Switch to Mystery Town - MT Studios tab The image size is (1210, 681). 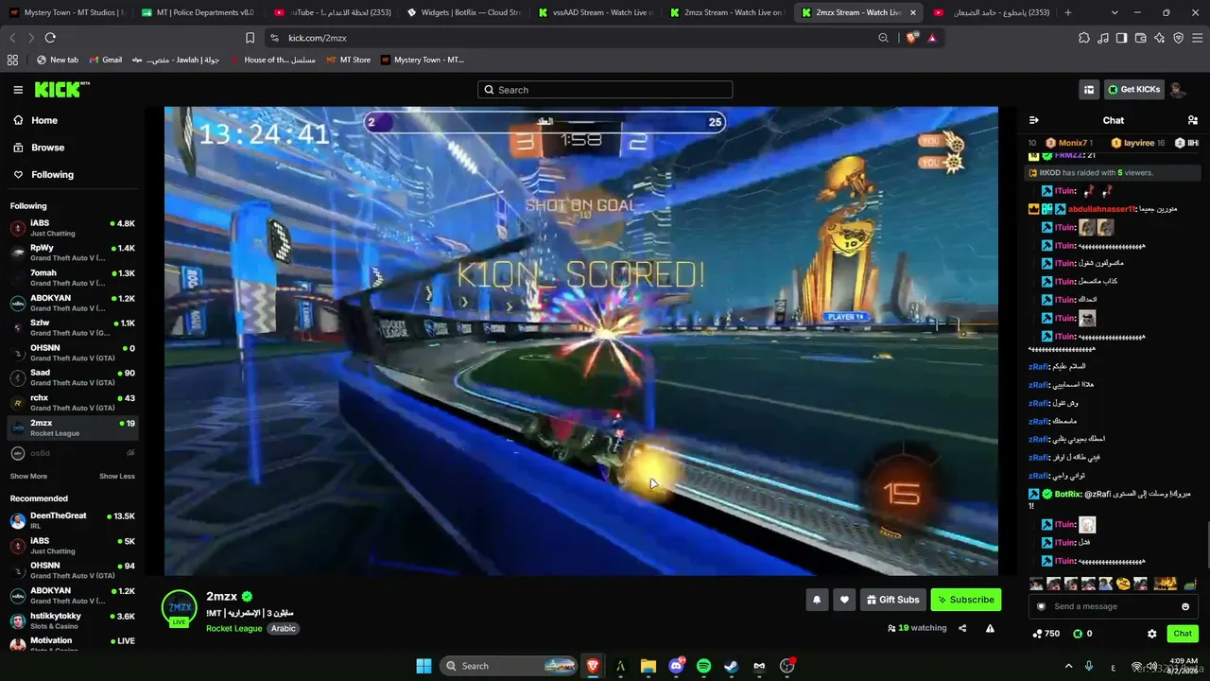pyautogui.click(x=66, y=12)
